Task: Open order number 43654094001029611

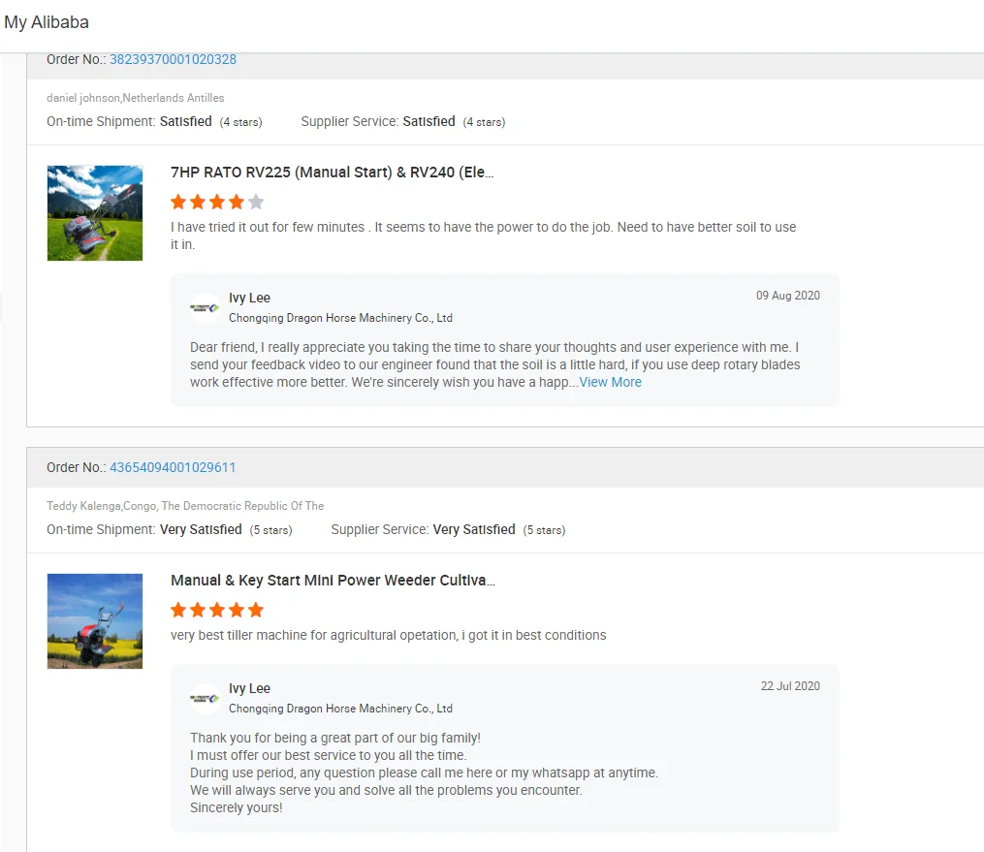Action: click(x=173, y=467)
